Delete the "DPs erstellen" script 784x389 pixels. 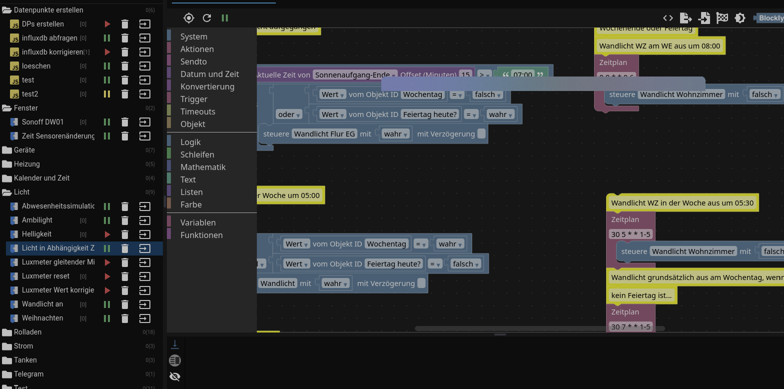[125, 24]
